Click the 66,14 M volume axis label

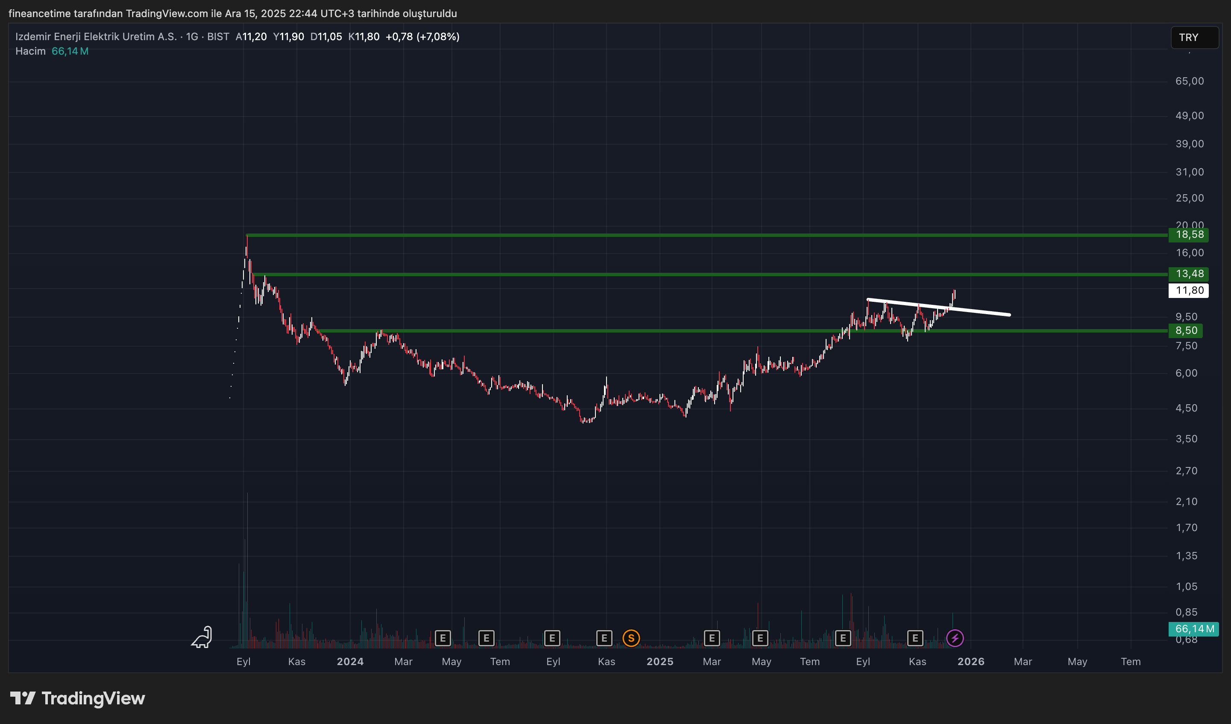[1194, 629]
